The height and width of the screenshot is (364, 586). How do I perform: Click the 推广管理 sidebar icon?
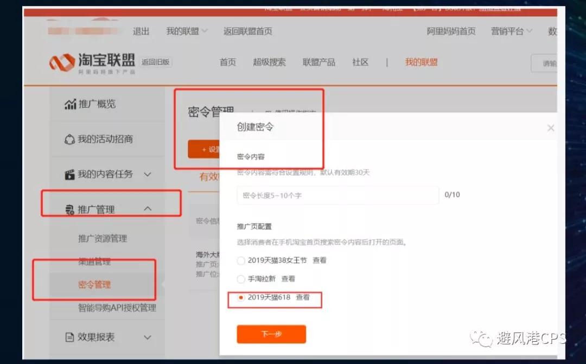70,209
